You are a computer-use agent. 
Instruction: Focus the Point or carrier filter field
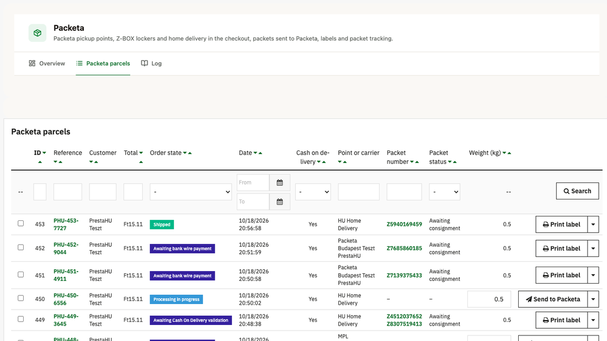click(x=359, y=192)
